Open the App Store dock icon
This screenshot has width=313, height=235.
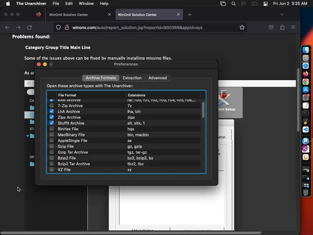pyautogui.click(x=305, y=90)
